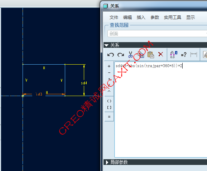Click the undo arrow in relations toolbar
Viewport: 207px width, 171px height.
point(111,55)
